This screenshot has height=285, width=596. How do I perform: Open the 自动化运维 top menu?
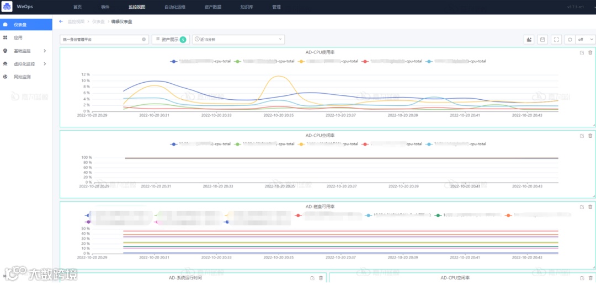click(x=174, y=7)
